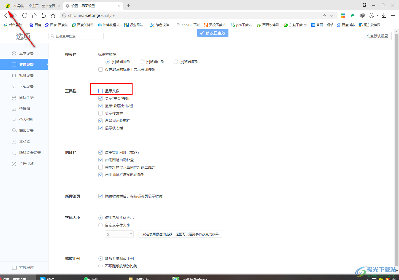399x280 pixels.
Task: Toggle 启用智能网址 (推荐) checkbox
Action: (x=101, y=152)
